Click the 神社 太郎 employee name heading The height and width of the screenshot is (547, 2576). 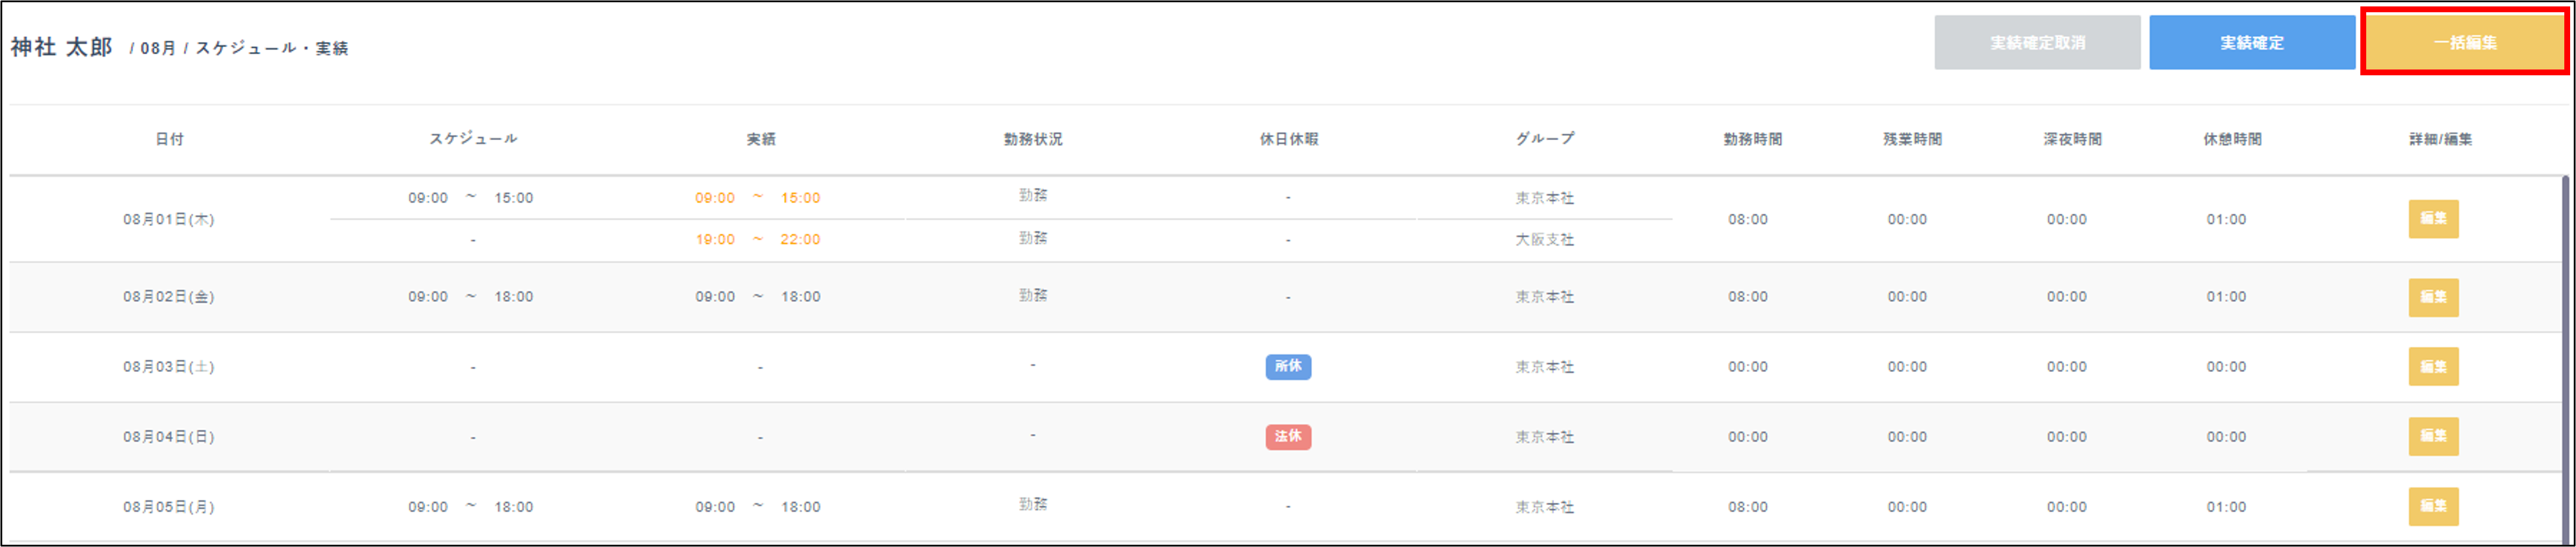click(61, 47)
